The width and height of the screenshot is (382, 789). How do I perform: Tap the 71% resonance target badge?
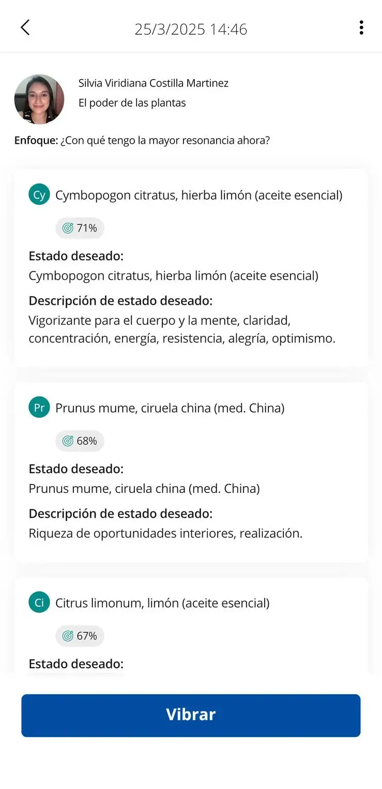pyautogui.click(x=80, y=228)
